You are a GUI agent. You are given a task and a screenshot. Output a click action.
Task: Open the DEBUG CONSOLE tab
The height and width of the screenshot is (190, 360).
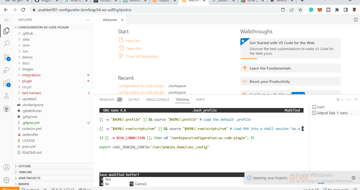click(157, 99)
